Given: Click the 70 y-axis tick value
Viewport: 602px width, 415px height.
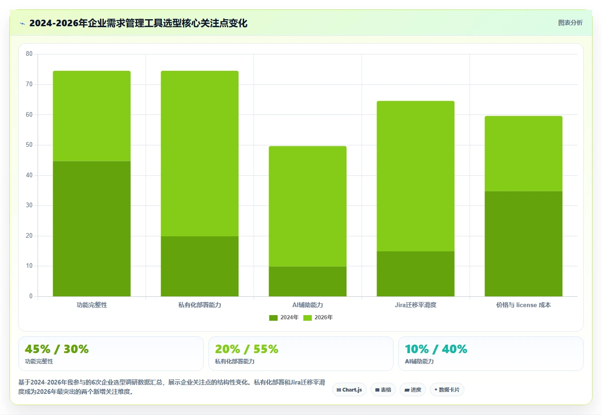Looking at the screenshot, I should coord(29,84).
